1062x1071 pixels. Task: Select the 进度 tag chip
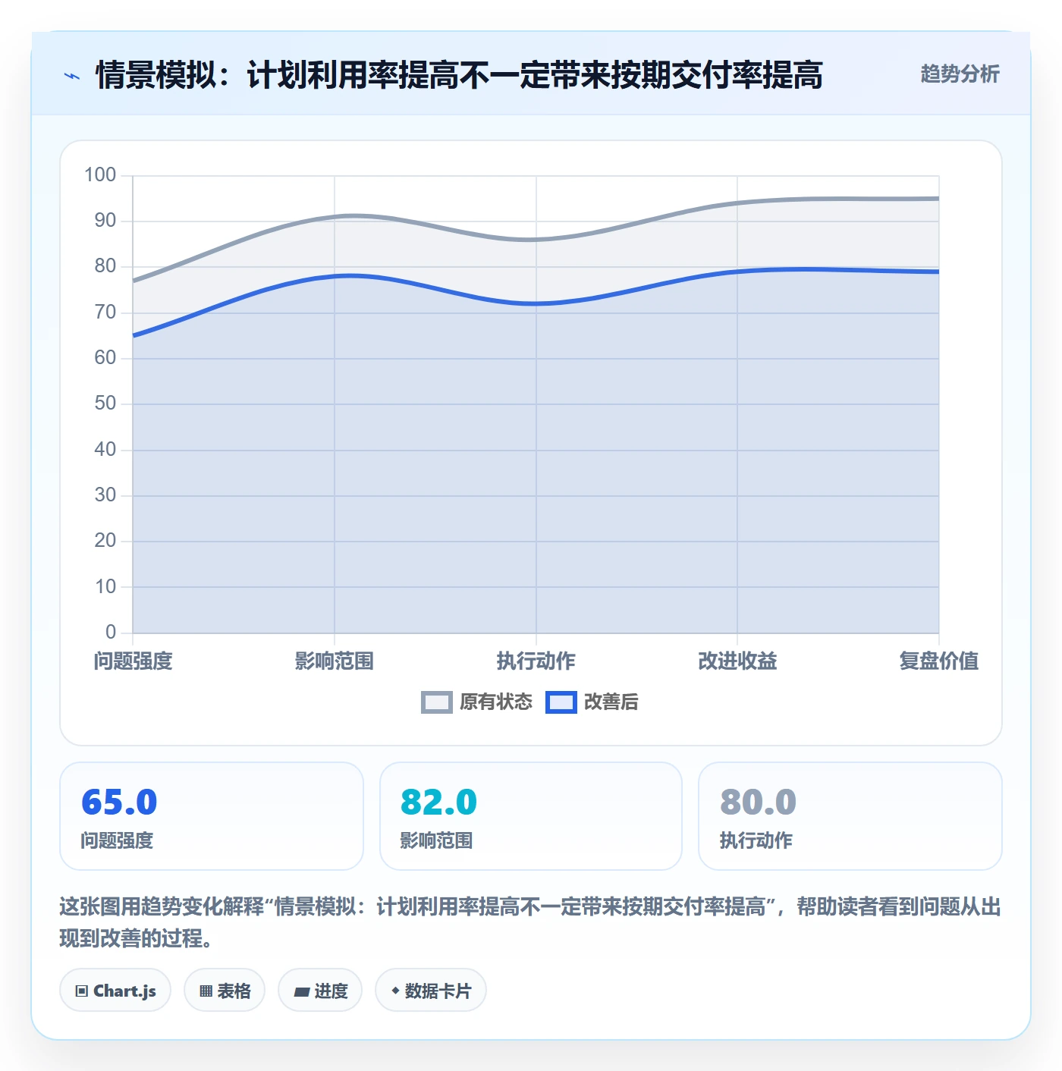coord(320,990)
